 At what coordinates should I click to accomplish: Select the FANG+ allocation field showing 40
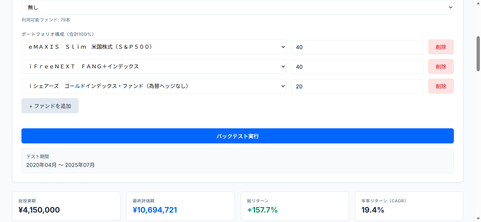tap(357, 66)
